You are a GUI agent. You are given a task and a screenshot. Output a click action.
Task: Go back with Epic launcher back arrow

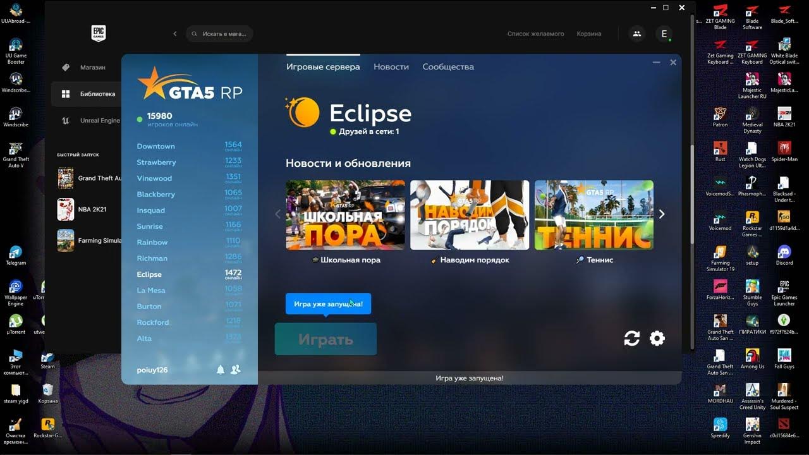pyautogui.click(x=175, y=34)
